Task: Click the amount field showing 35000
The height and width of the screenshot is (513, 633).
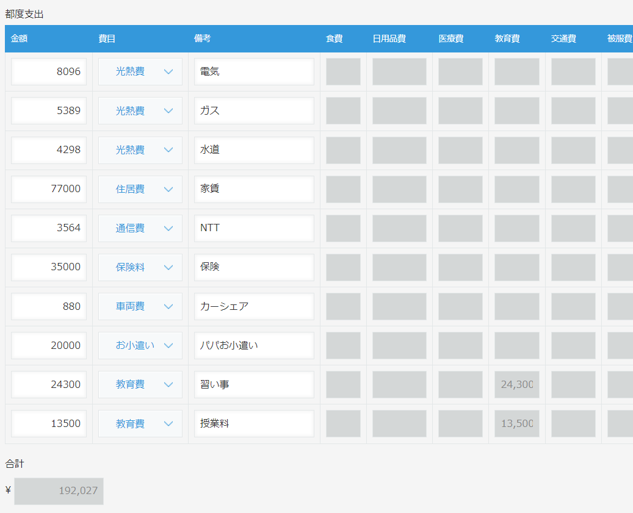Action: 49,267
